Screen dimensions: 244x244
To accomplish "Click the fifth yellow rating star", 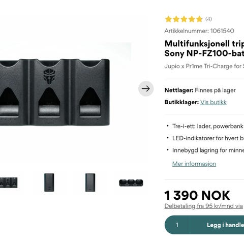I will tap(199, 19).
